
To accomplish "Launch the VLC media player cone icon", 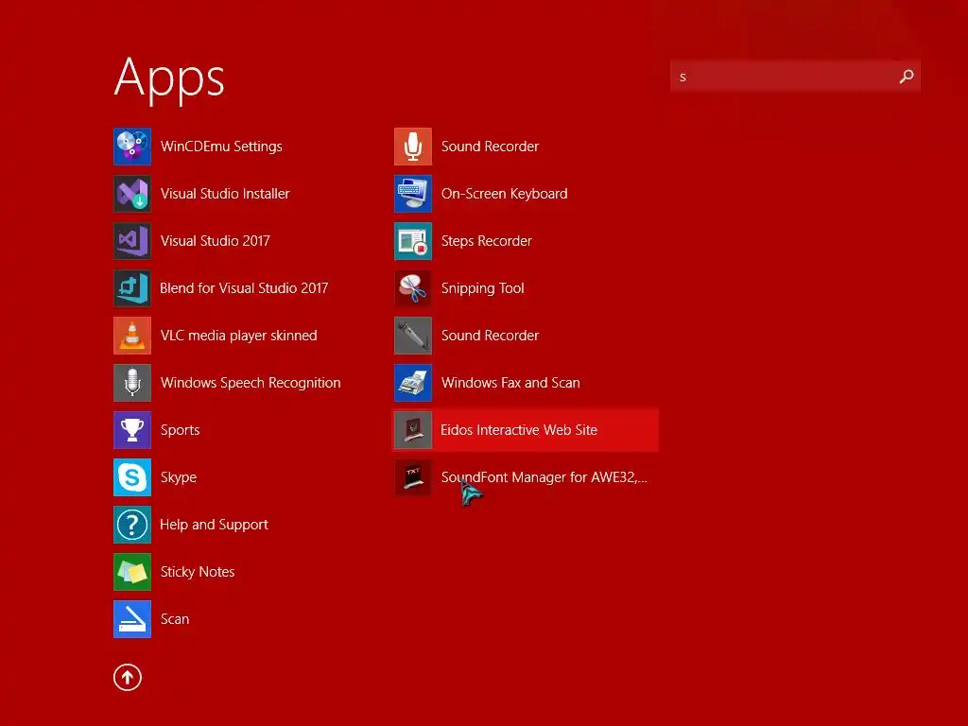I will [132, 336].
